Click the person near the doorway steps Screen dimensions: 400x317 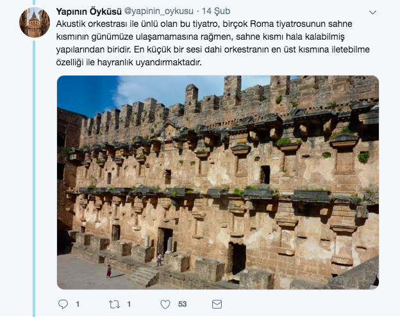point(159,259)
